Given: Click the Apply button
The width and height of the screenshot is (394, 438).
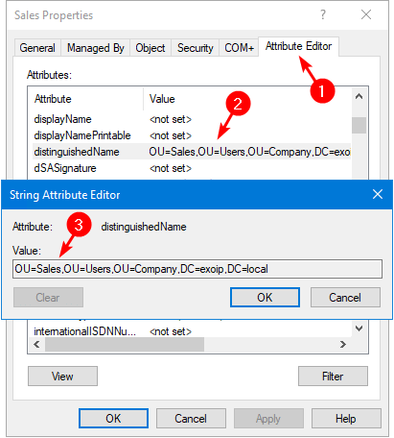Looking at the screenshot, I should coord(268,419).
